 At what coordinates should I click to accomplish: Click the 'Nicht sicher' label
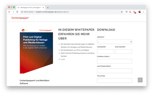coord(29,12)
